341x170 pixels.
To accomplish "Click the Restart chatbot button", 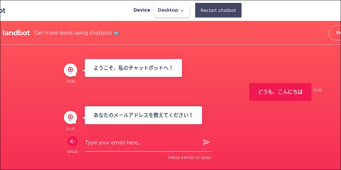I will (x=218, y=10).
